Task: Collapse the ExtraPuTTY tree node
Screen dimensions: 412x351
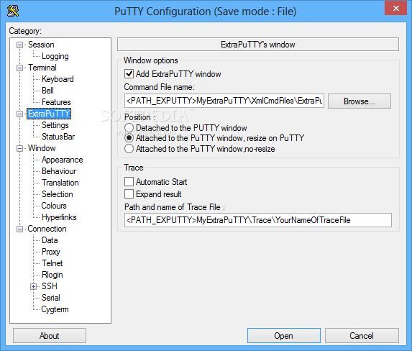Action: (19, 114)
